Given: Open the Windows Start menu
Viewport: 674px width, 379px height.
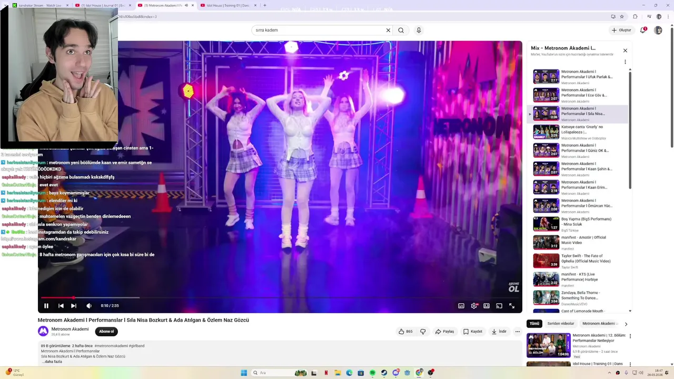Looking at the screenshot, I should 244,373.
